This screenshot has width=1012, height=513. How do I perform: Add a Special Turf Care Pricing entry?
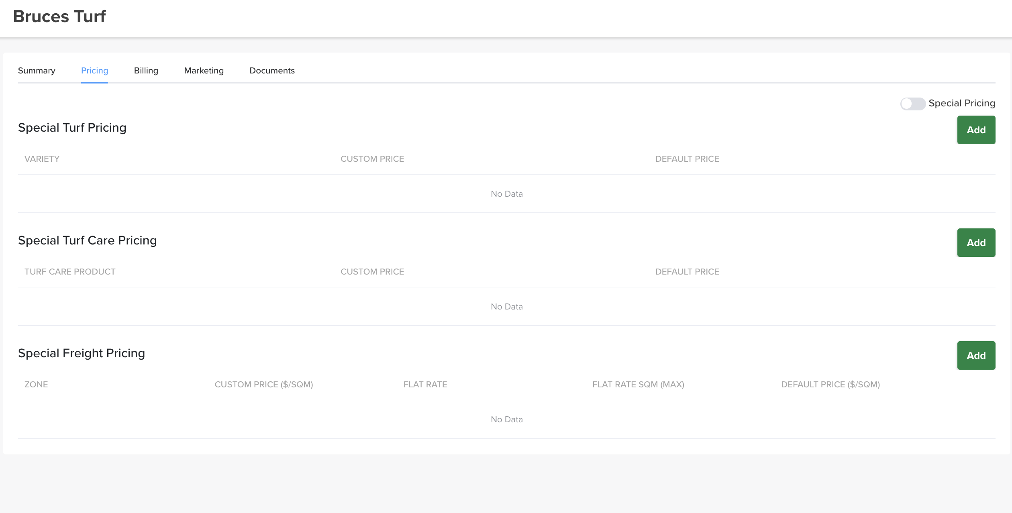(x=976, y=243)
